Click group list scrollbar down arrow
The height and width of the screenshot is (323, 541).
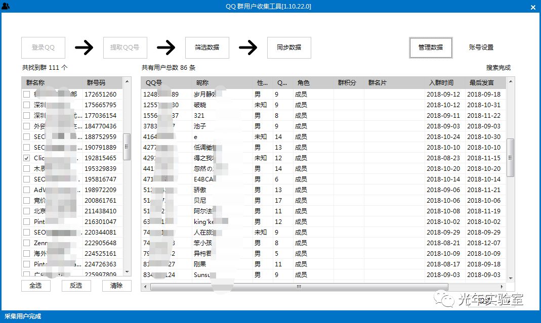[x=127, y=272]
